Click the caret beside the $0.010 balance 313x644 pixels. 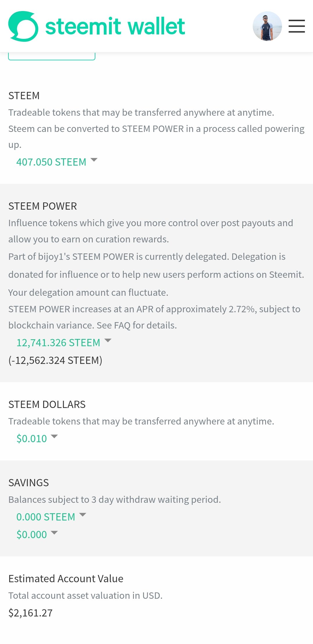[x=54, y=436]
